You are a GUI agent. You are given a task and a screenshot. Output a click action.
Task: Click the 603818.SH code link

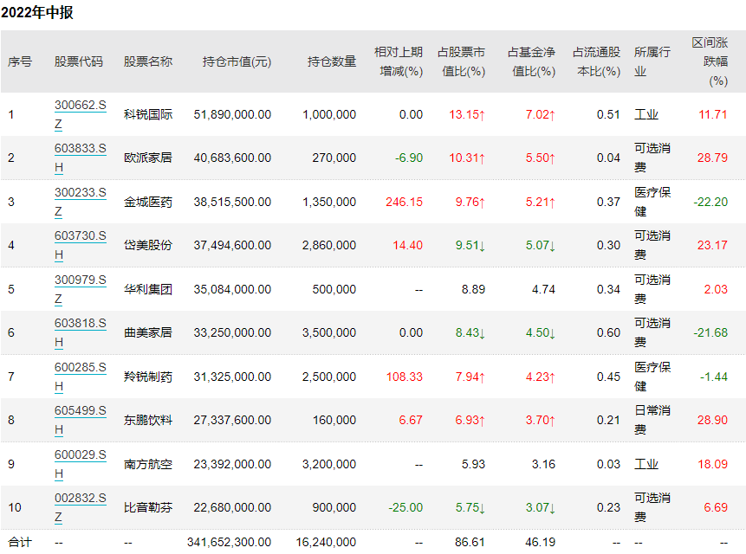(80, 323)
